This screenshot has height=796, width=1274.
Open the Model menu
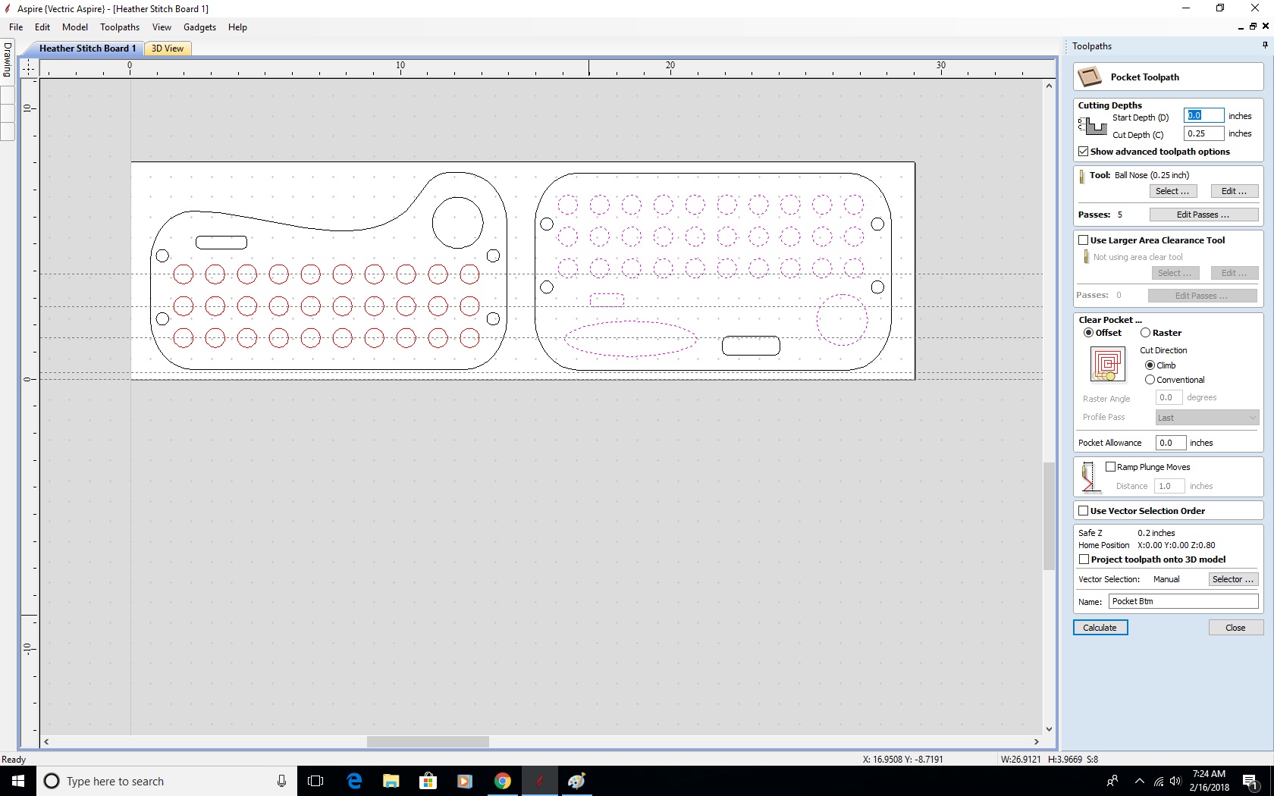coord(75,27)
